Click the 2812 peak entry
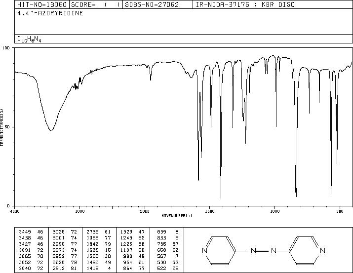Image resolution: width=353 pixels, height=273 pixels. click(59, 269)
